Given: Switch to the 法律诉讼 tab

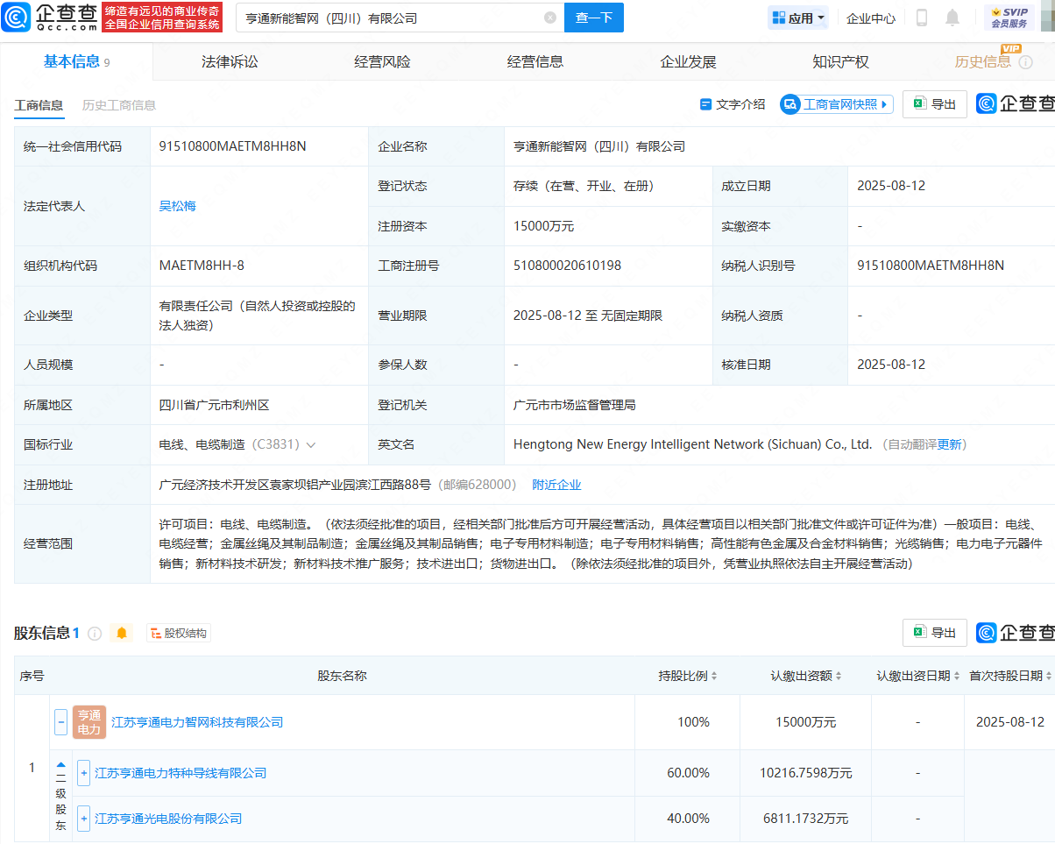Looking at the screenshot, I should [230, 61].
